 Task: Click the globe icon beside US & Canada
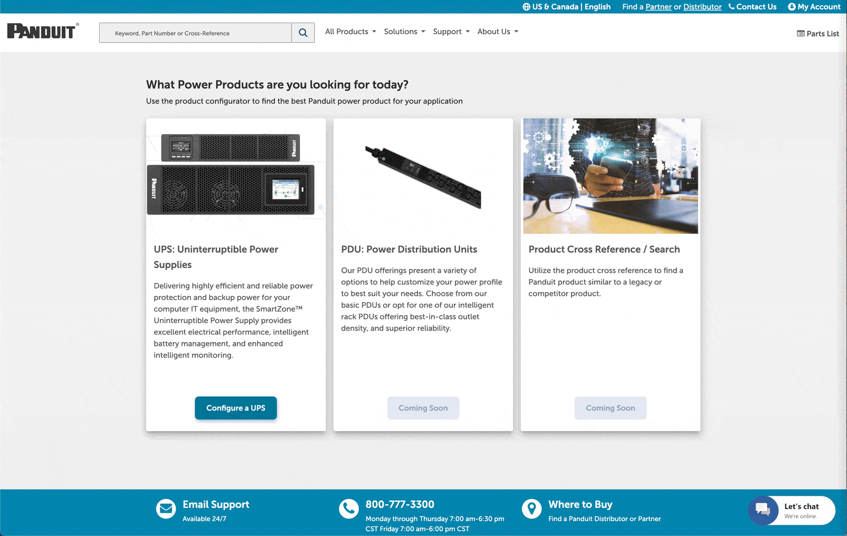click(526, 7)
